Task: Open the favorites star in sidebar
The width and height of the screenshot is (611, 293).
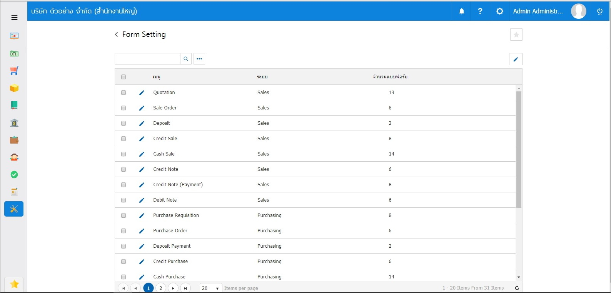Action: pyautogui.click(x=14, y=284)
